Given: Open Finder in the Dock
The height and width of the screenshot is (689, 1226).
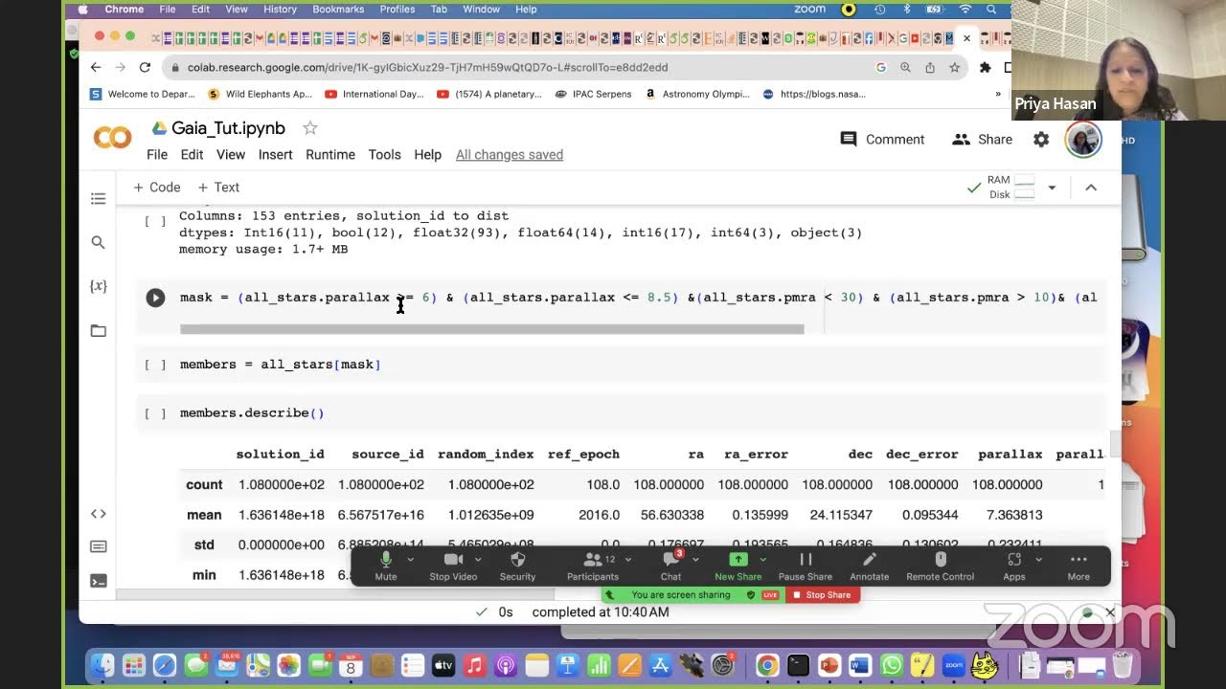Looking at the screenshot, I should pyautogui.click(x=102, y=665).
